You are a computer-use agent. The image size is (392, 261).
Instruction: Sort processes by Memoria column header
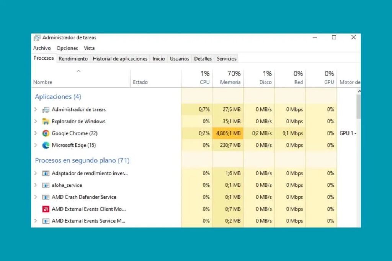[x=230, y=82]
